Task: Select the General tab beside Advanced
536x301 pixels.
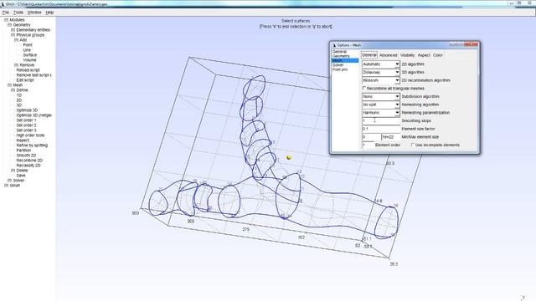Action: click(369, 55)
